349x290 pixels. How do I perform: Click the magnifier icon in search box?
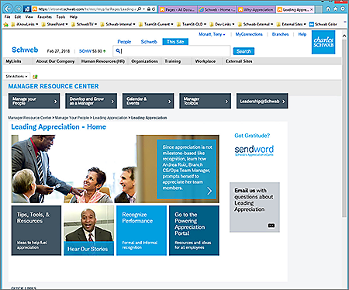coord(118,50)
